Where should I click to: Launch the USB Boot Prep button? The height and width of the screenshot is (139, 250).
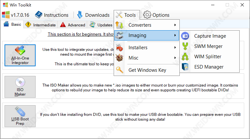20,116
